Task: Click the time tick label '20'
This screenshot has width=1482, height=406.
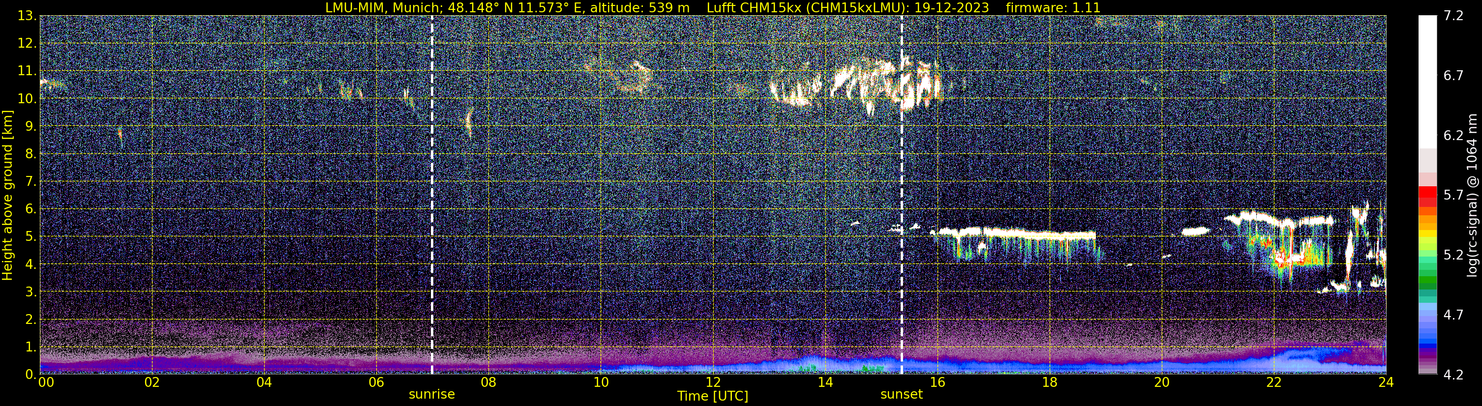Action: [x=1162, y=382]
